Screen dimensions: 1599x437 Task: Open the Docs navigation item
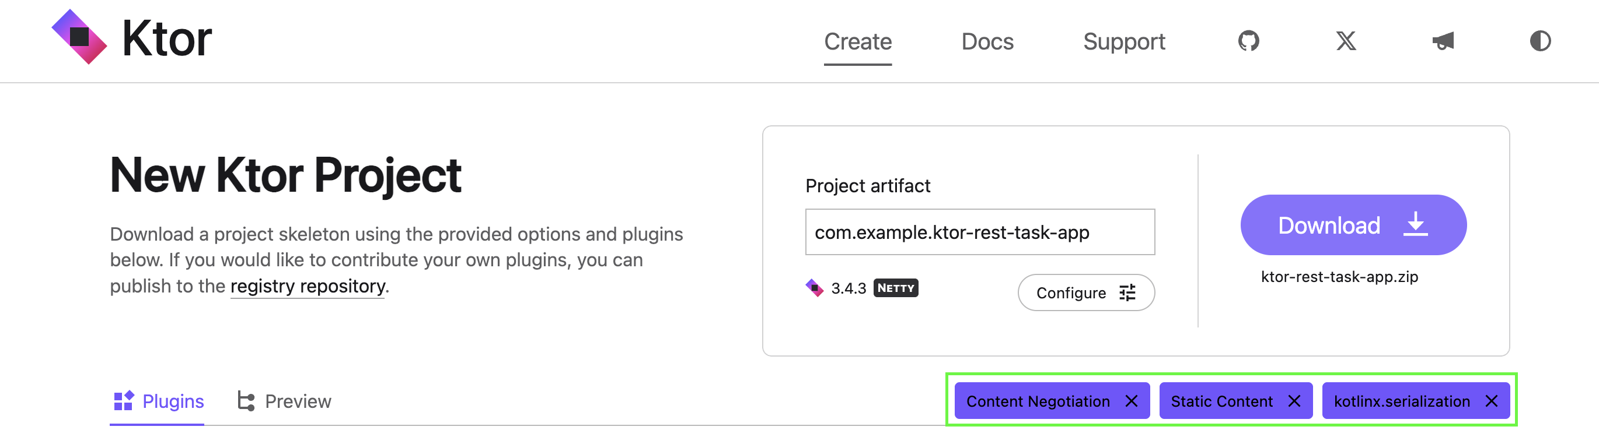point(987,41)
